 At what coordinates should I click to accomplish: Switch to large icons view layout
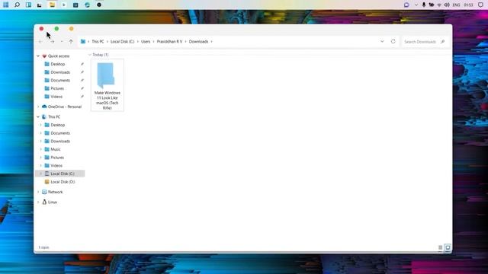(448, 247)
